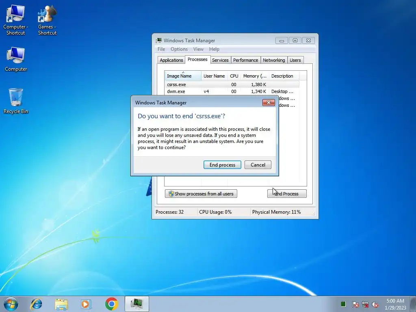Open the File menu
Viewport: 416px width, 312px height.
click(161, 49)
